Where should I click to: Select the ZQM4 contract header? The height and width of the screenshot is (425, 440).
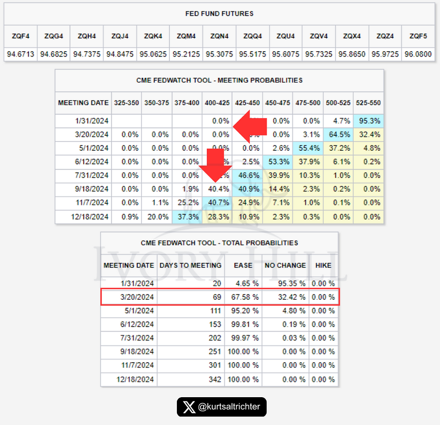[186, 36]
